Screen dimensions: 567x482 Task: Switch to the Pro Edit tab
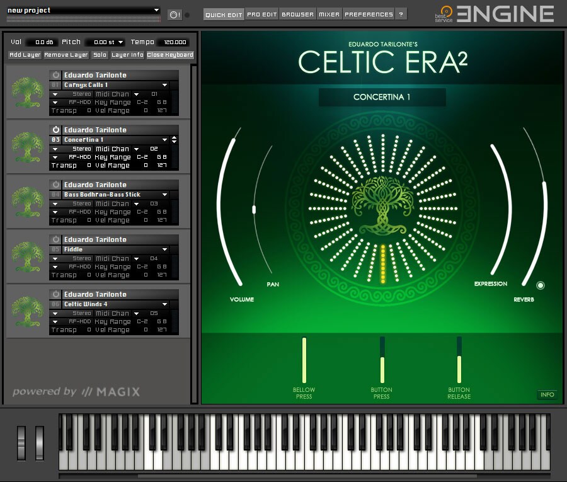pos(262,14)
